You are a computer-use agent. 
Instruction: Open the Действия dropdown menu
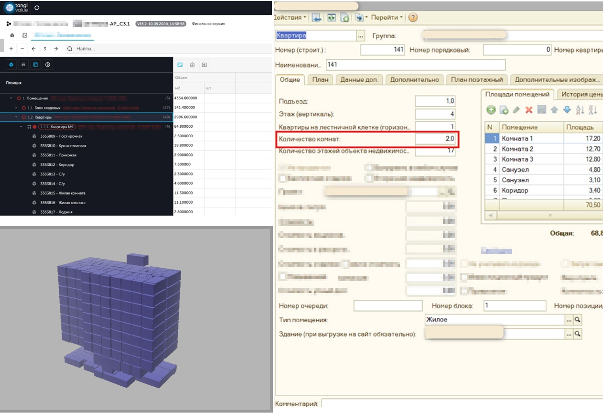[291, 18]
